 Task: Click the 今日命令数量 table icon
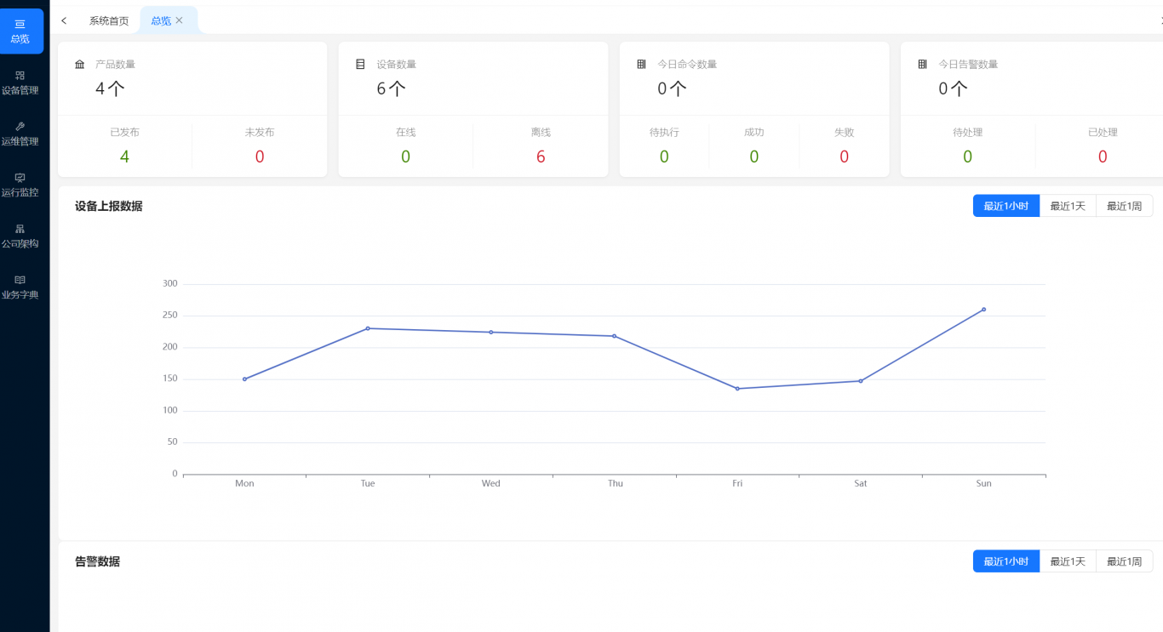pyautogui.click(x=641, y=65)
